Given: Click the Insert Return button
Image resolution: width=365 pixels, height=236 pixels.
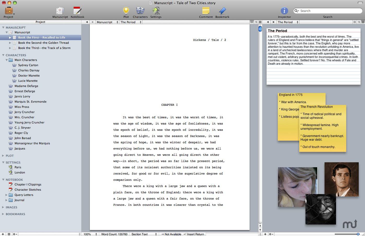Looking at the screenshot, I should 194,234.
